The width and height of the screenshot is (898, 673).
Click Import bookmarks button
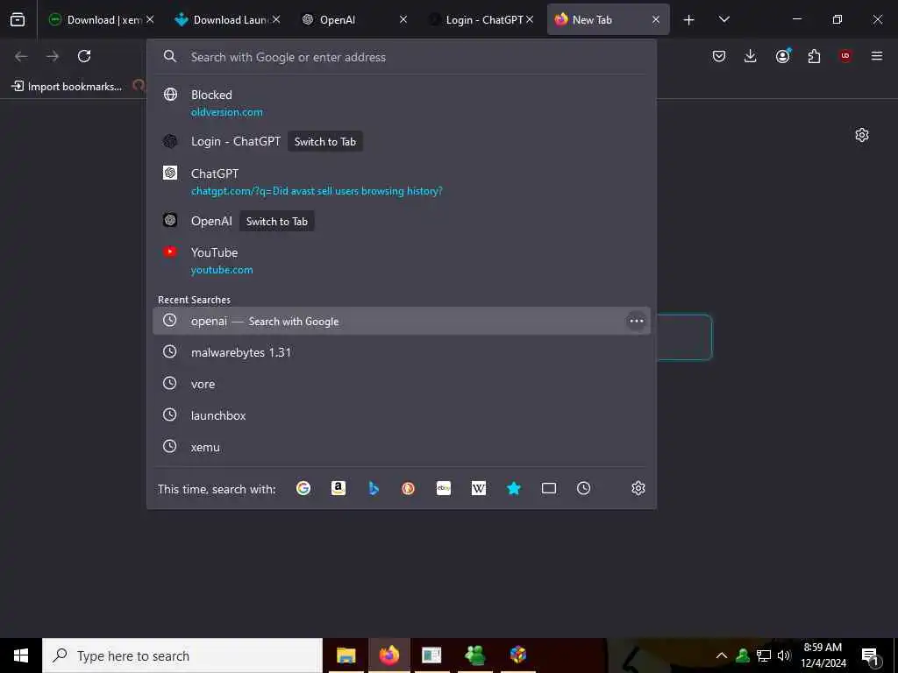click(x=67, y=87)
